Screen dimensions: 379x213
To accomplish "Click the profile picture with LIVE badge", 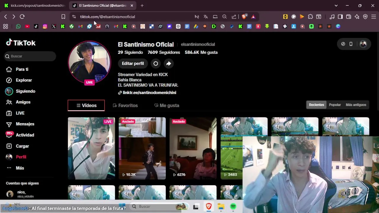I will (x=89, y=62).
